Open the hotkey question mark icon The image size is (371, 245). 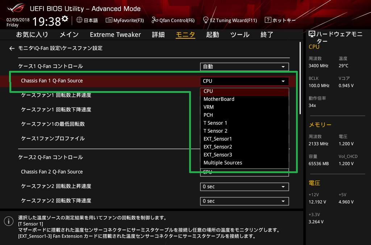(x=268, y=20)
